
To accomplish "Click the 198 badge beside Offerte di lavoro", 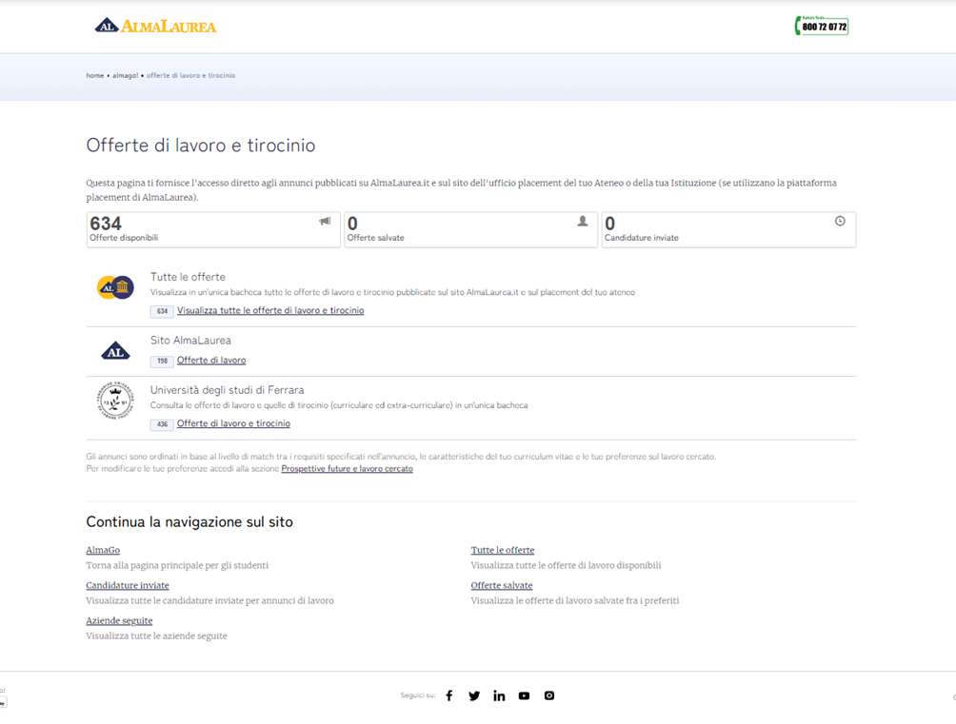I will click(162, 361).
